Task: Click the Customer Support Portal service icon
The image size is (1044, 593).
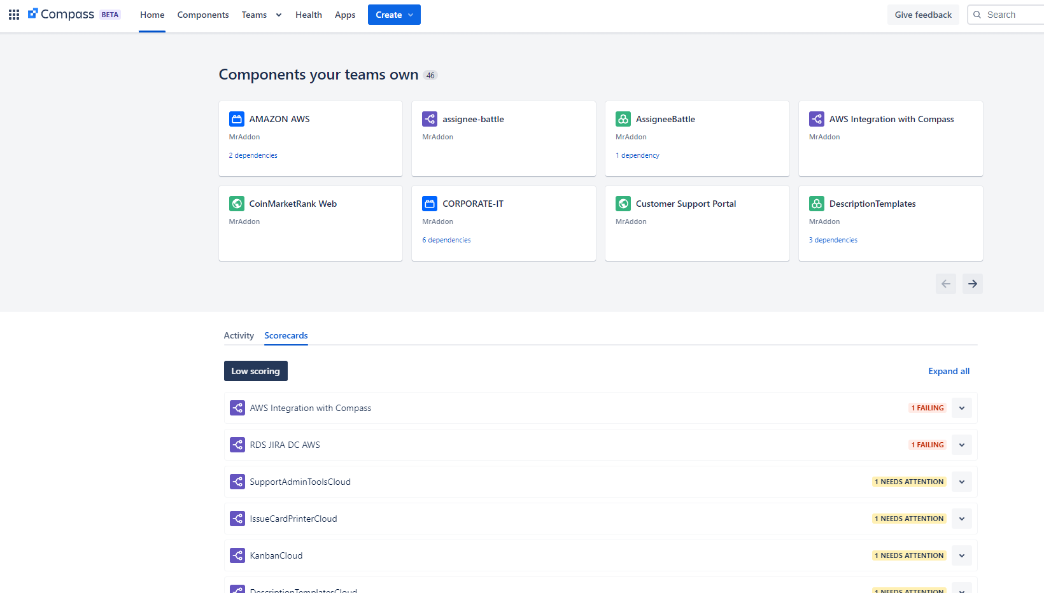Action: [623, 204]
